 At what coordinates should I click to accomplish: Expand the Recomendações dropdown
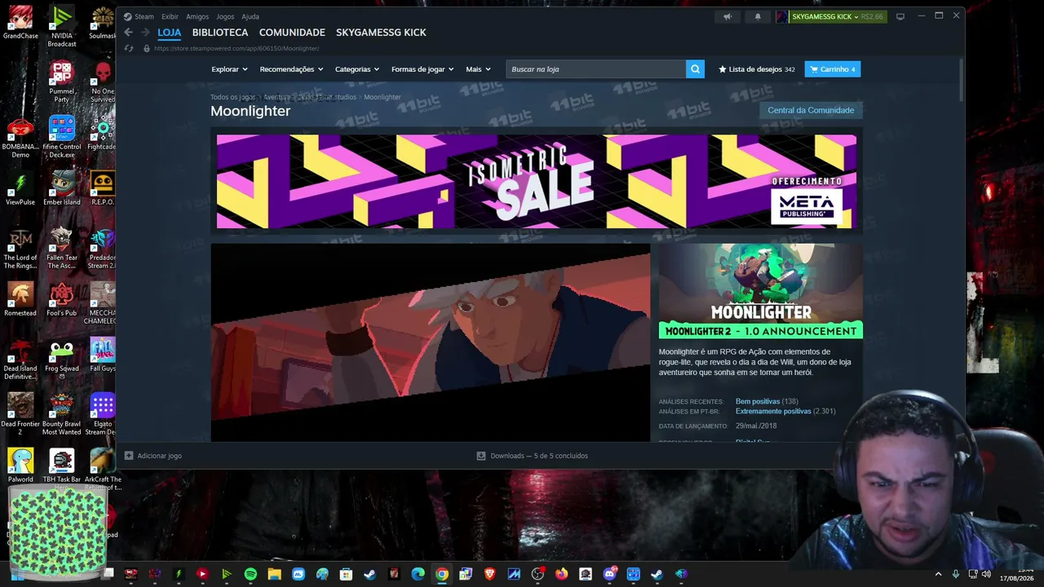(x=291, y=69)
